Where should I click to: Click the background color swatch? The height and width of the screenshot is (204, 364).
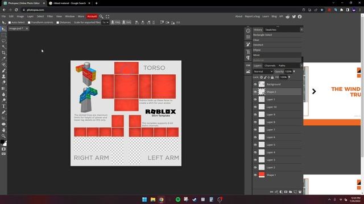coord(5,144)
